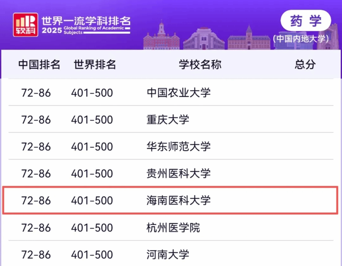Open the 贵州医科大学 entry
This screenshot has width=342, height=266.
click(x=179, y=174)
